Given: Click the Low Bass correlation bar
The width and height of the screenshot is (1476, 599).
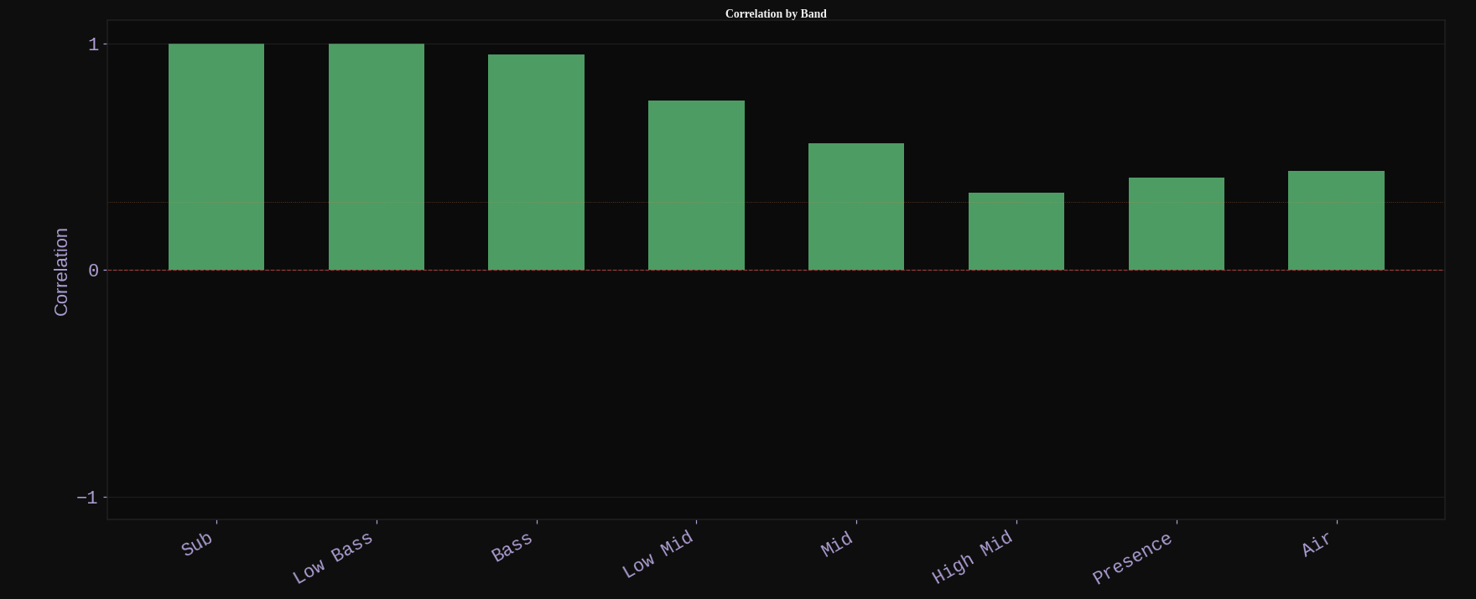Looking at the screenshot, I should [x=377, y=157].
